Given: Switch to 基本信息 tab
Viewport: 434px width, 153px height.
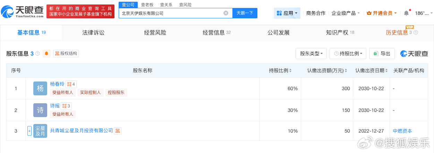Looking at the screenshot, I should [x=32, y=32].
